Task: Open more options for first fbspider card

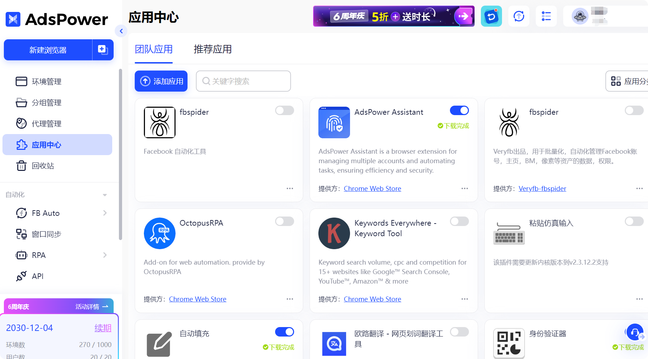Action: click(x=290, y=188)
